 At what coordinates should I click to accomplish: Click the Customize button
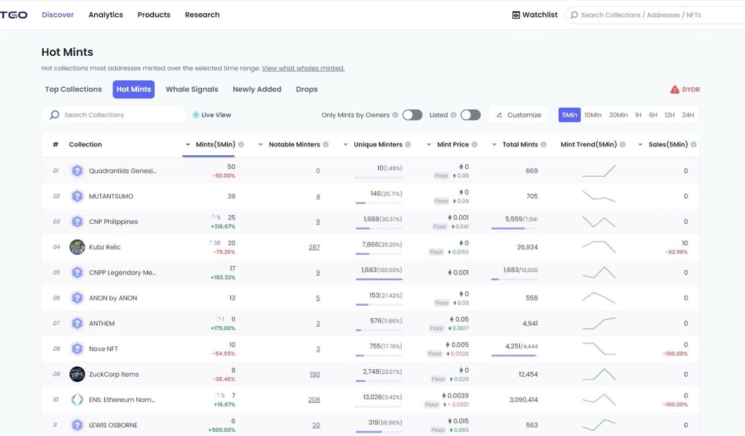click(x=519, y=115)
